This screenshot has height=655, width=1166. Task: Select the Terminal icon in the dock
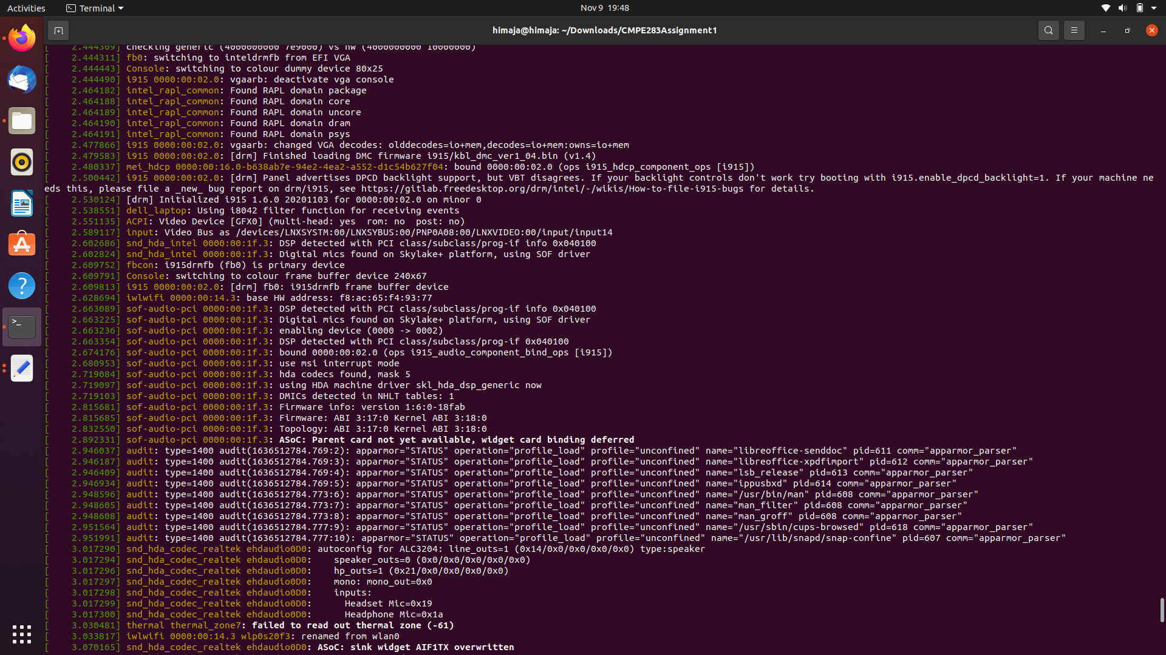[x=22, y=327]
